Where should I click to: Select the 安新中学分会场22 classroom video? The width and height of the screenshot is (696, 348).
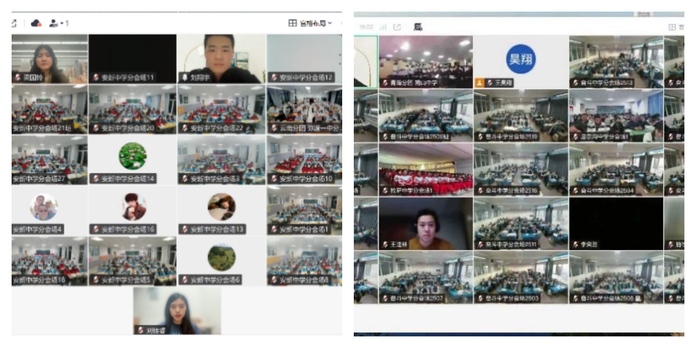pyautogui.click(x=221, y=109)
